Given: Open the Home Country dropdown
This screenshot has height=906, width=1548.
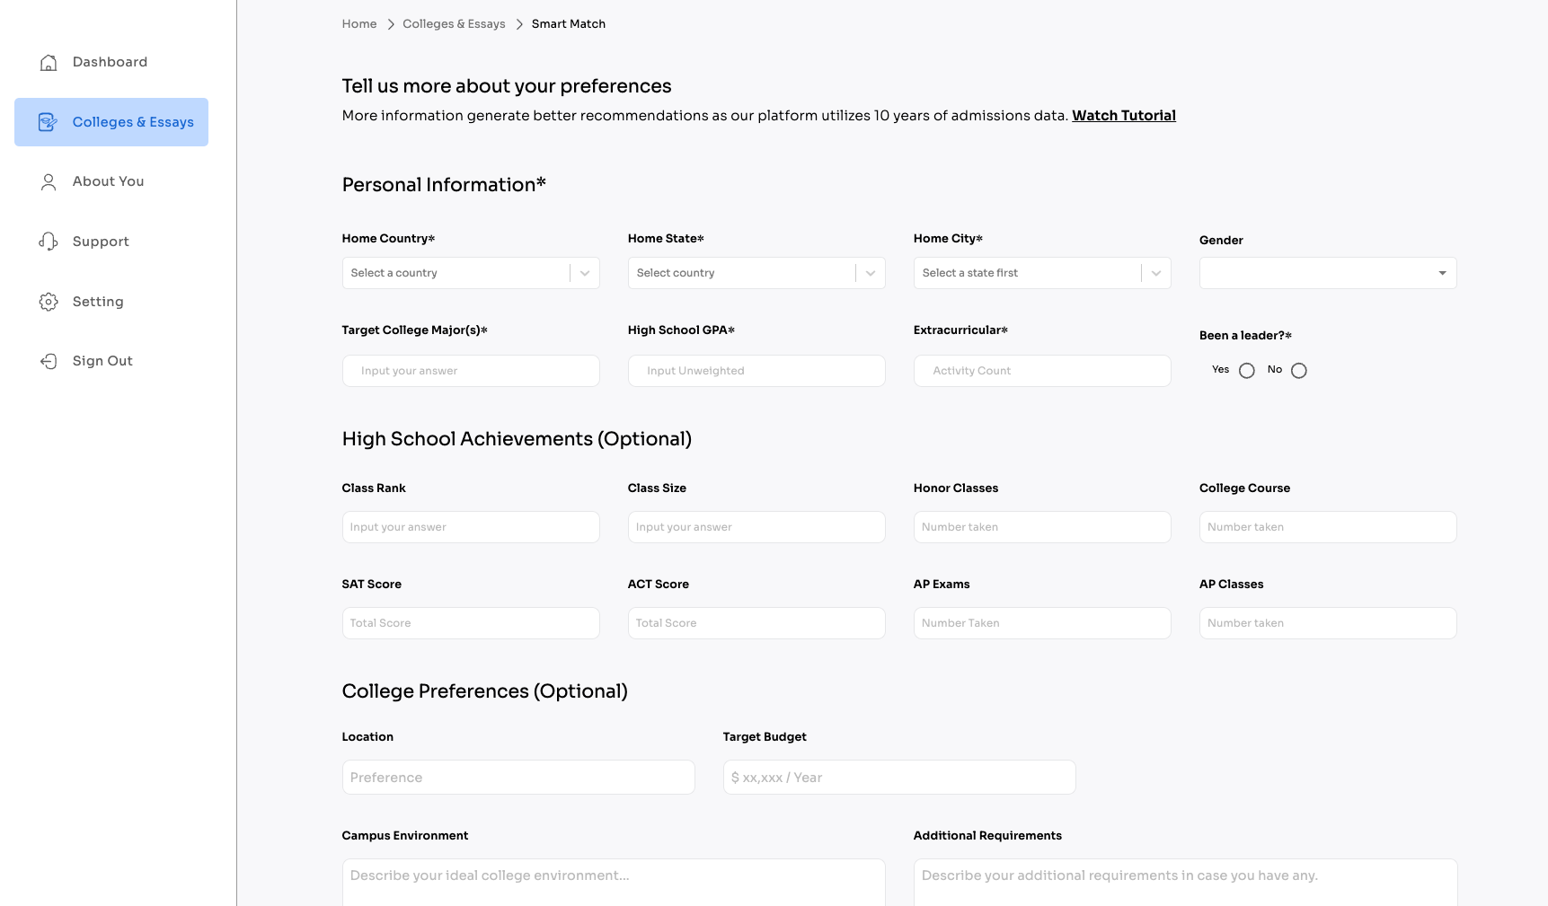Looking at the screenshot, I should (470, 273).
